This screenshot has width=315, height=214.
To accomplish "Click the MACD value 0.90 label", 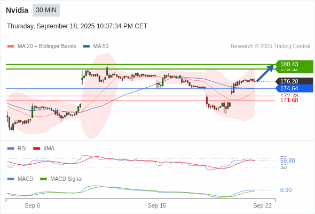I will 286,190.
